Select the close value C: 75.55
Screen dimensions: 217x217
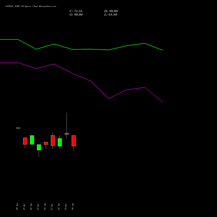pyautogui.click(x=76, y=11)
